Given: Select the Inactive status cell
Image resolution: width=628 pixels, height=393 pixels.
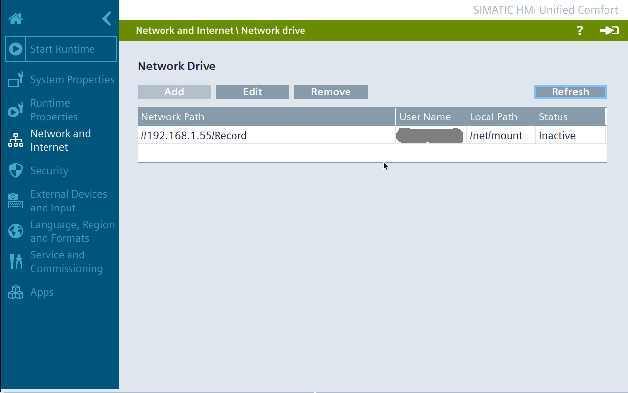Looking at the screenshot, I should click(571, 136).
